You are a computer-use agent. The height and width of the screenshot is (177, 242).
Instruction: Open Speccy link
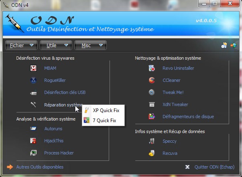click(x=170, y=141)
